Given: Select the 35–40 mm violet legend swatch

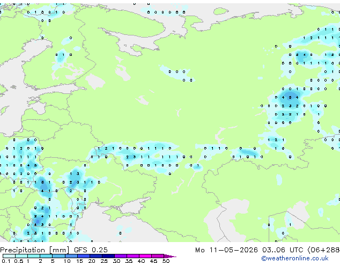Looking at the screenshot, I should [x=133, y=256].
